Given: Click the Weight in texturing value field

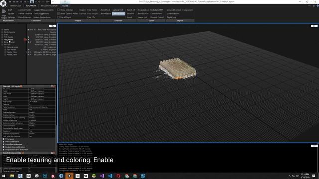Looking at the screenshot, I should 42,120.
